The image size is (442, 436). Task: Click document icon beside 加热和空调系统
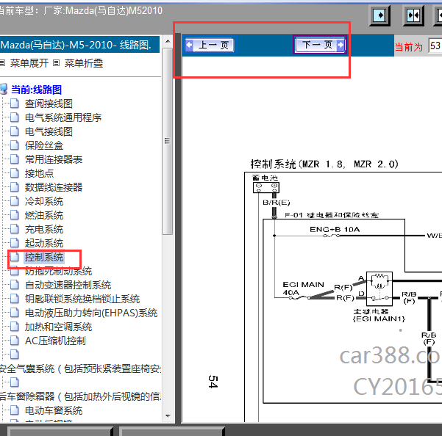(15, 327)
